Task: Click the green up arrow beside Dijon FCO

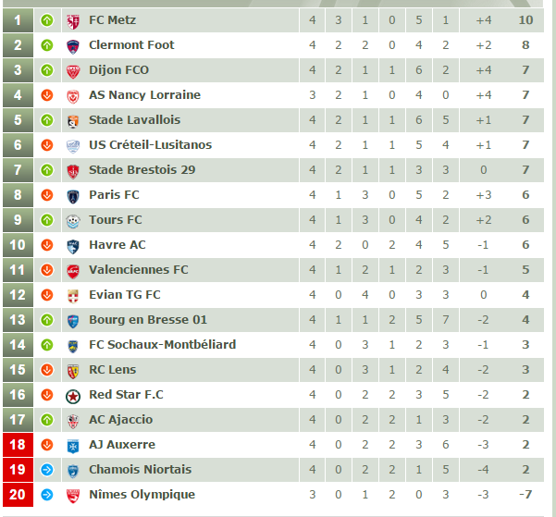Action: point(47,70)
